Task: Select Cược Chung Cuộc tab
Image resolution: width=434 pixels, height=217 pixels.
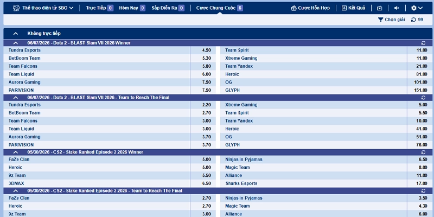Action: (220, 8)
